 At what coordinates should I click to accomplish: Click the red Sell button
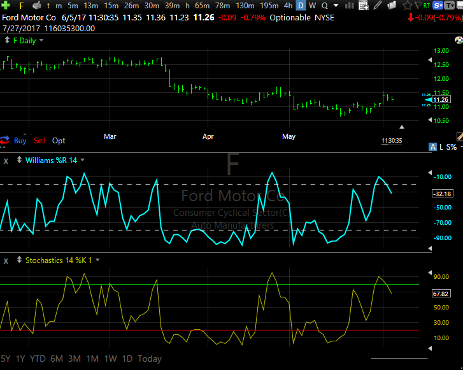[x=39, y=141]
